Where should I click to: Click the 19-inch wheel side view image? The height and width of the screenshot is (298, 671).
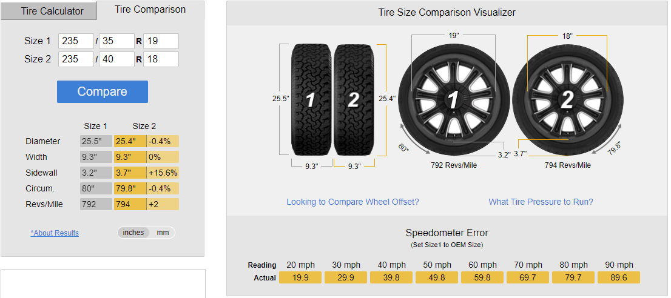(453, 99)
